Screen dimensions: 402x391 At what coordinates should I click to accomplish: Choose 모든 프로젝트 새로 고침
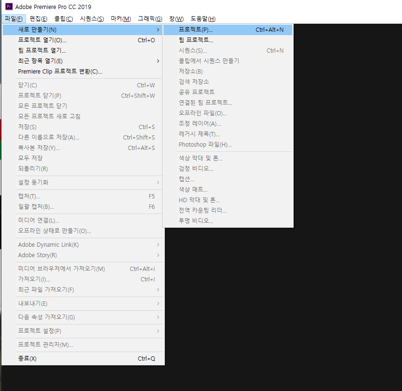[x=82, y=117]
